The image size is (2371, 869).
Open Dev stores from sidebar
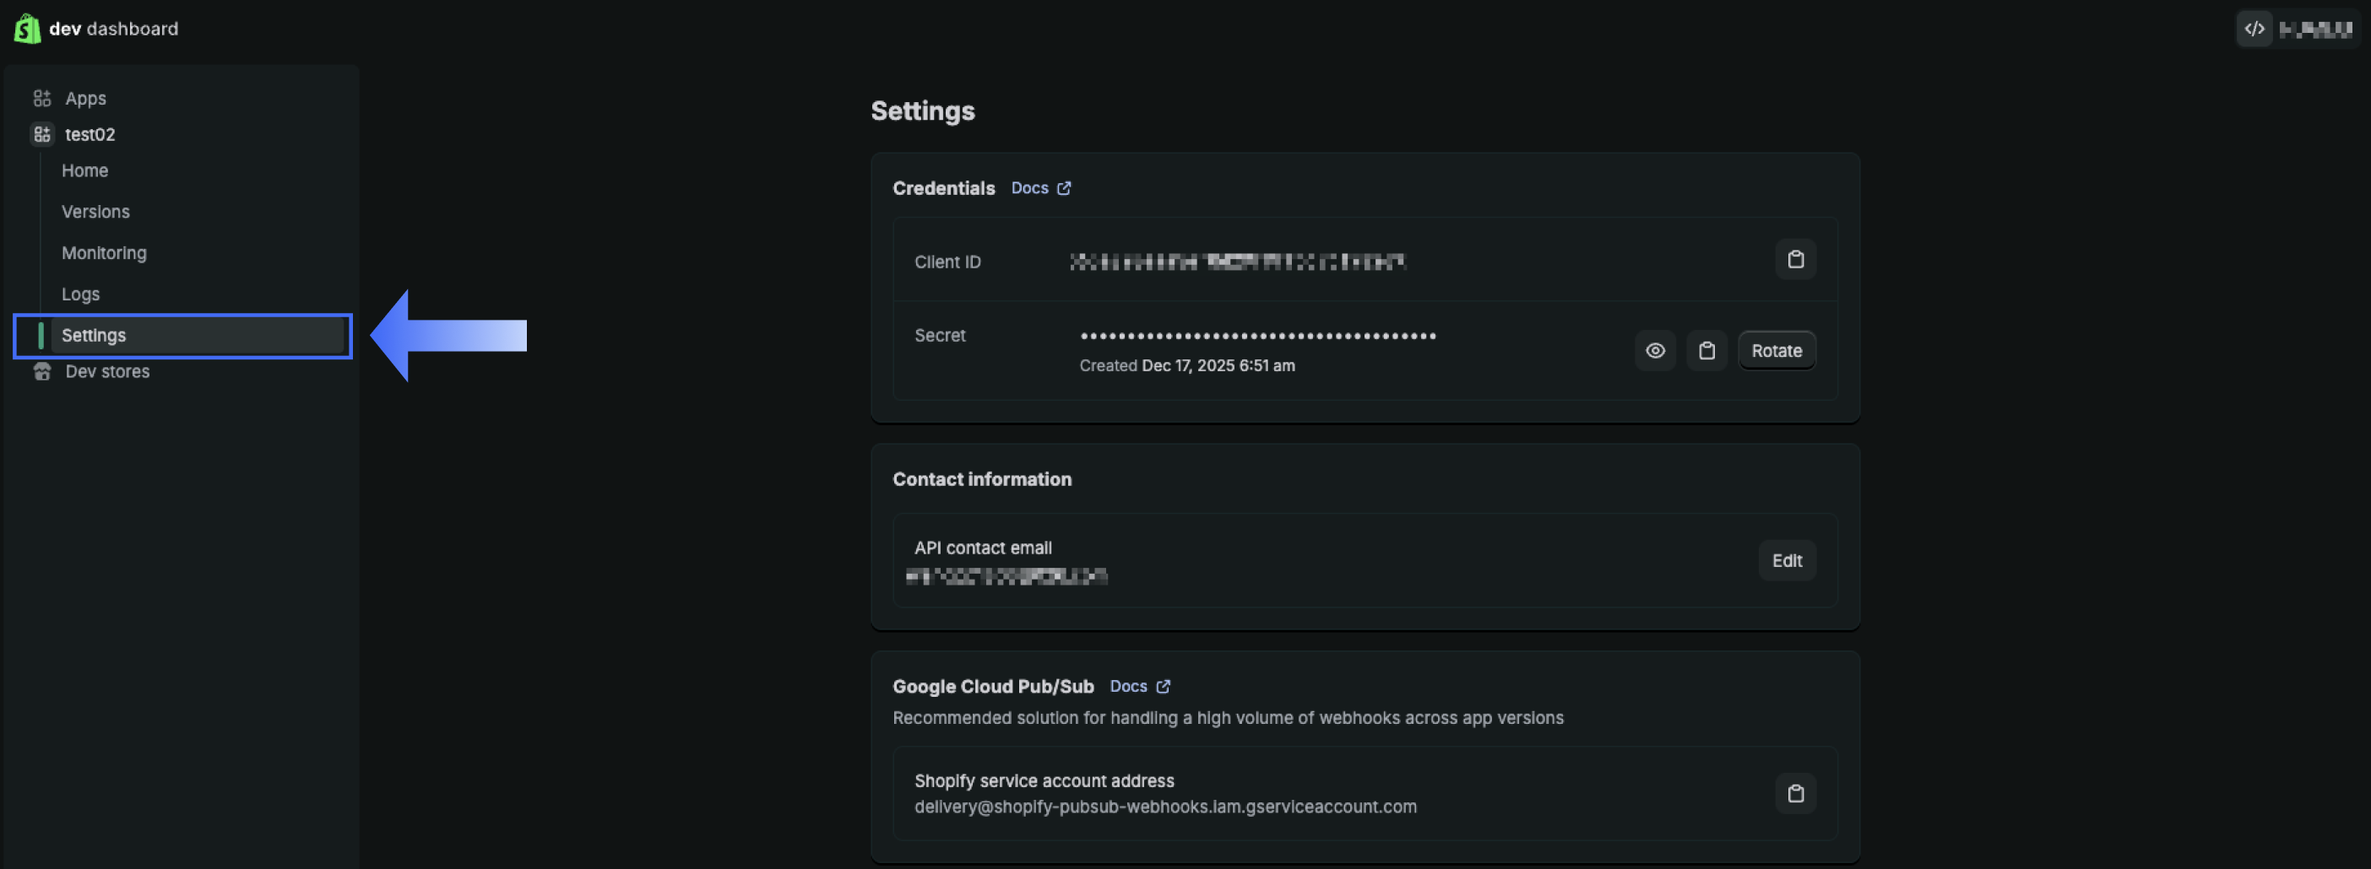click(108, 371)
